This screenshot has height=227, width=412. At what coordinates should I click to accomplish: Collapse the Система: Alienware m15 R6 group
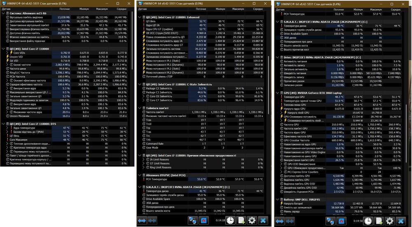point(3,13)
